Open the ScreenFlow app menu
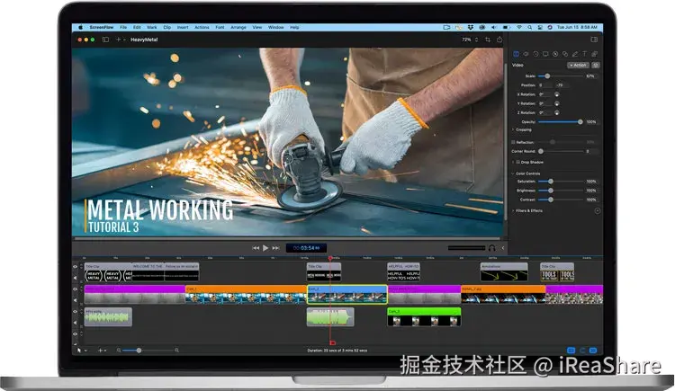 (x=102, y=27)
